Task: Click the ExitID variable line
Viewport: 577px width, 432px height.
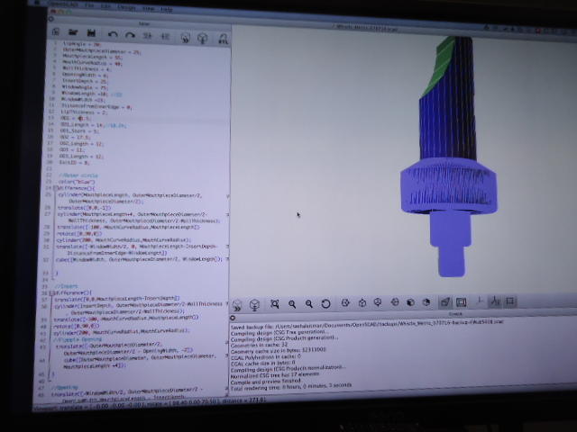Action: [74, 162]
